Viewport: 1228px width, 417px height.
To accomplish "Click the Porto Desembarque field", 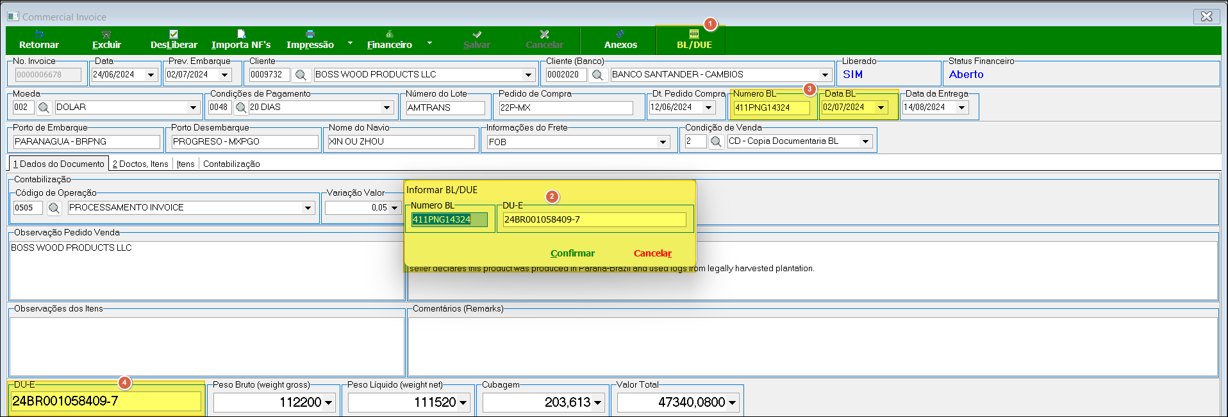I will [x=245, y=141].
